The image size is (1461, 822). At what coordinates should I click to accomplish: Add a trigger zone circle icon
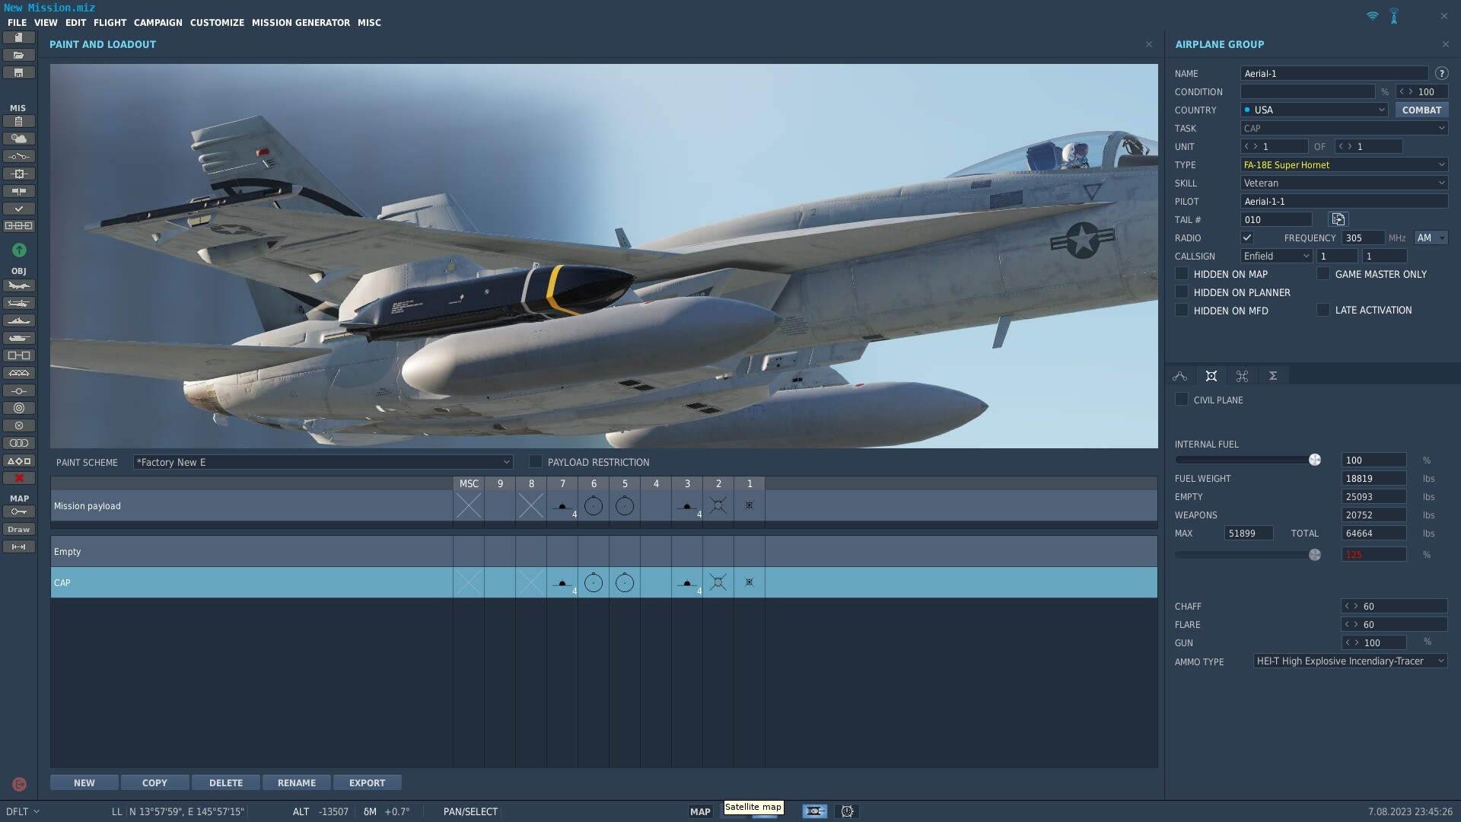point(19,408)
